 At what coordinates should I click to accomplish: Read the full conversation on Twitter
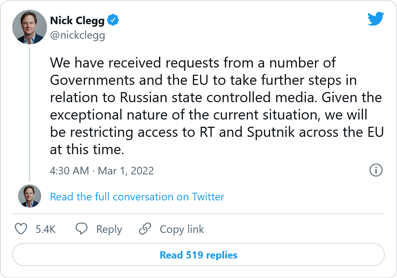point(137,197)
